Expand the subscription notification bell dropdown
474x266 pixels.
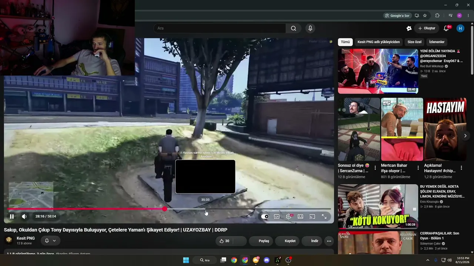click(x=50, y=241)
